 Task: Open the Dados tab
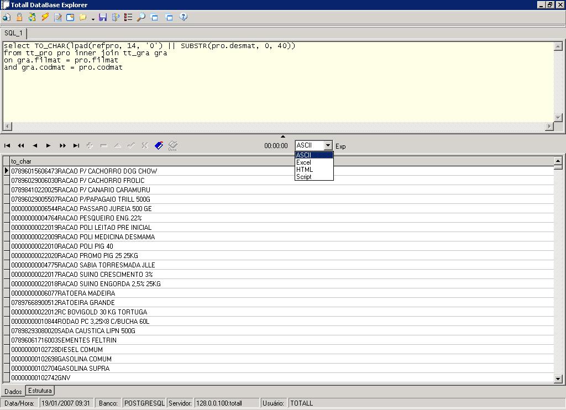point(13,391)
